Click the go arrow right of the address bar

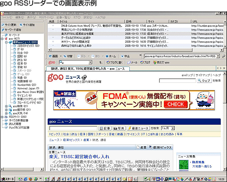[223, 56]
